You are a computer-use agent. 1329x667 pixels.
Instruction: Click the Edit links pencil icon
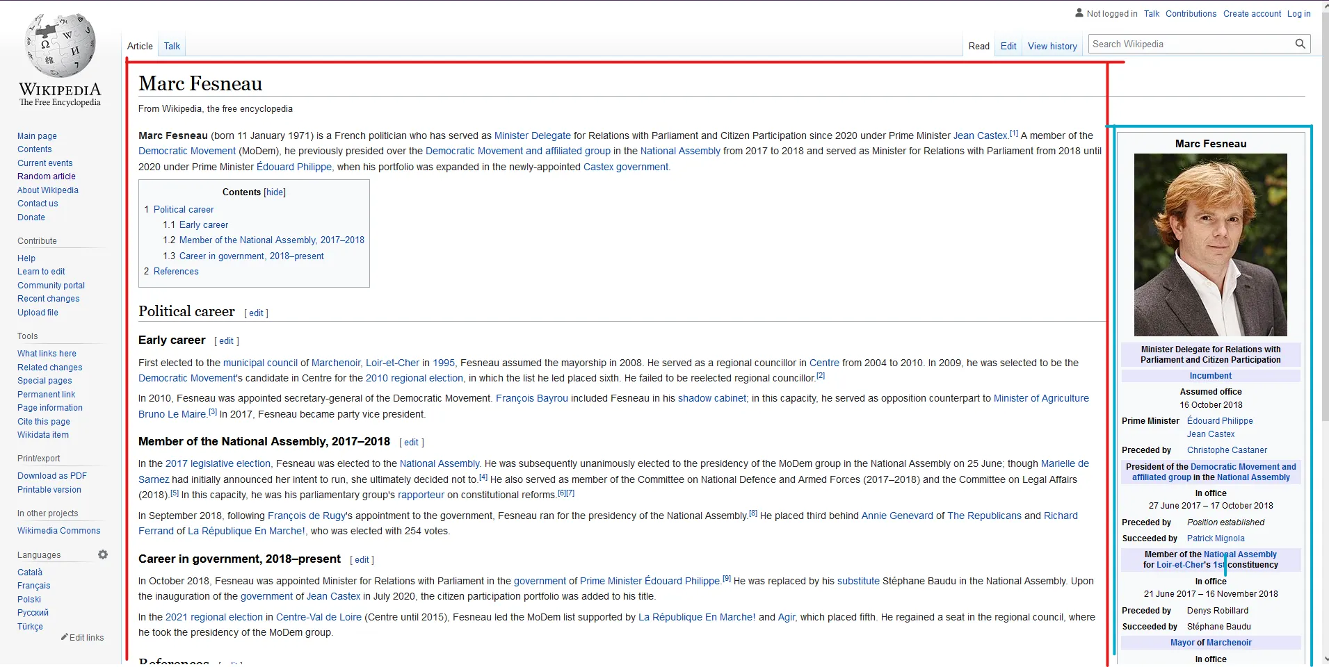pos(65,637)
